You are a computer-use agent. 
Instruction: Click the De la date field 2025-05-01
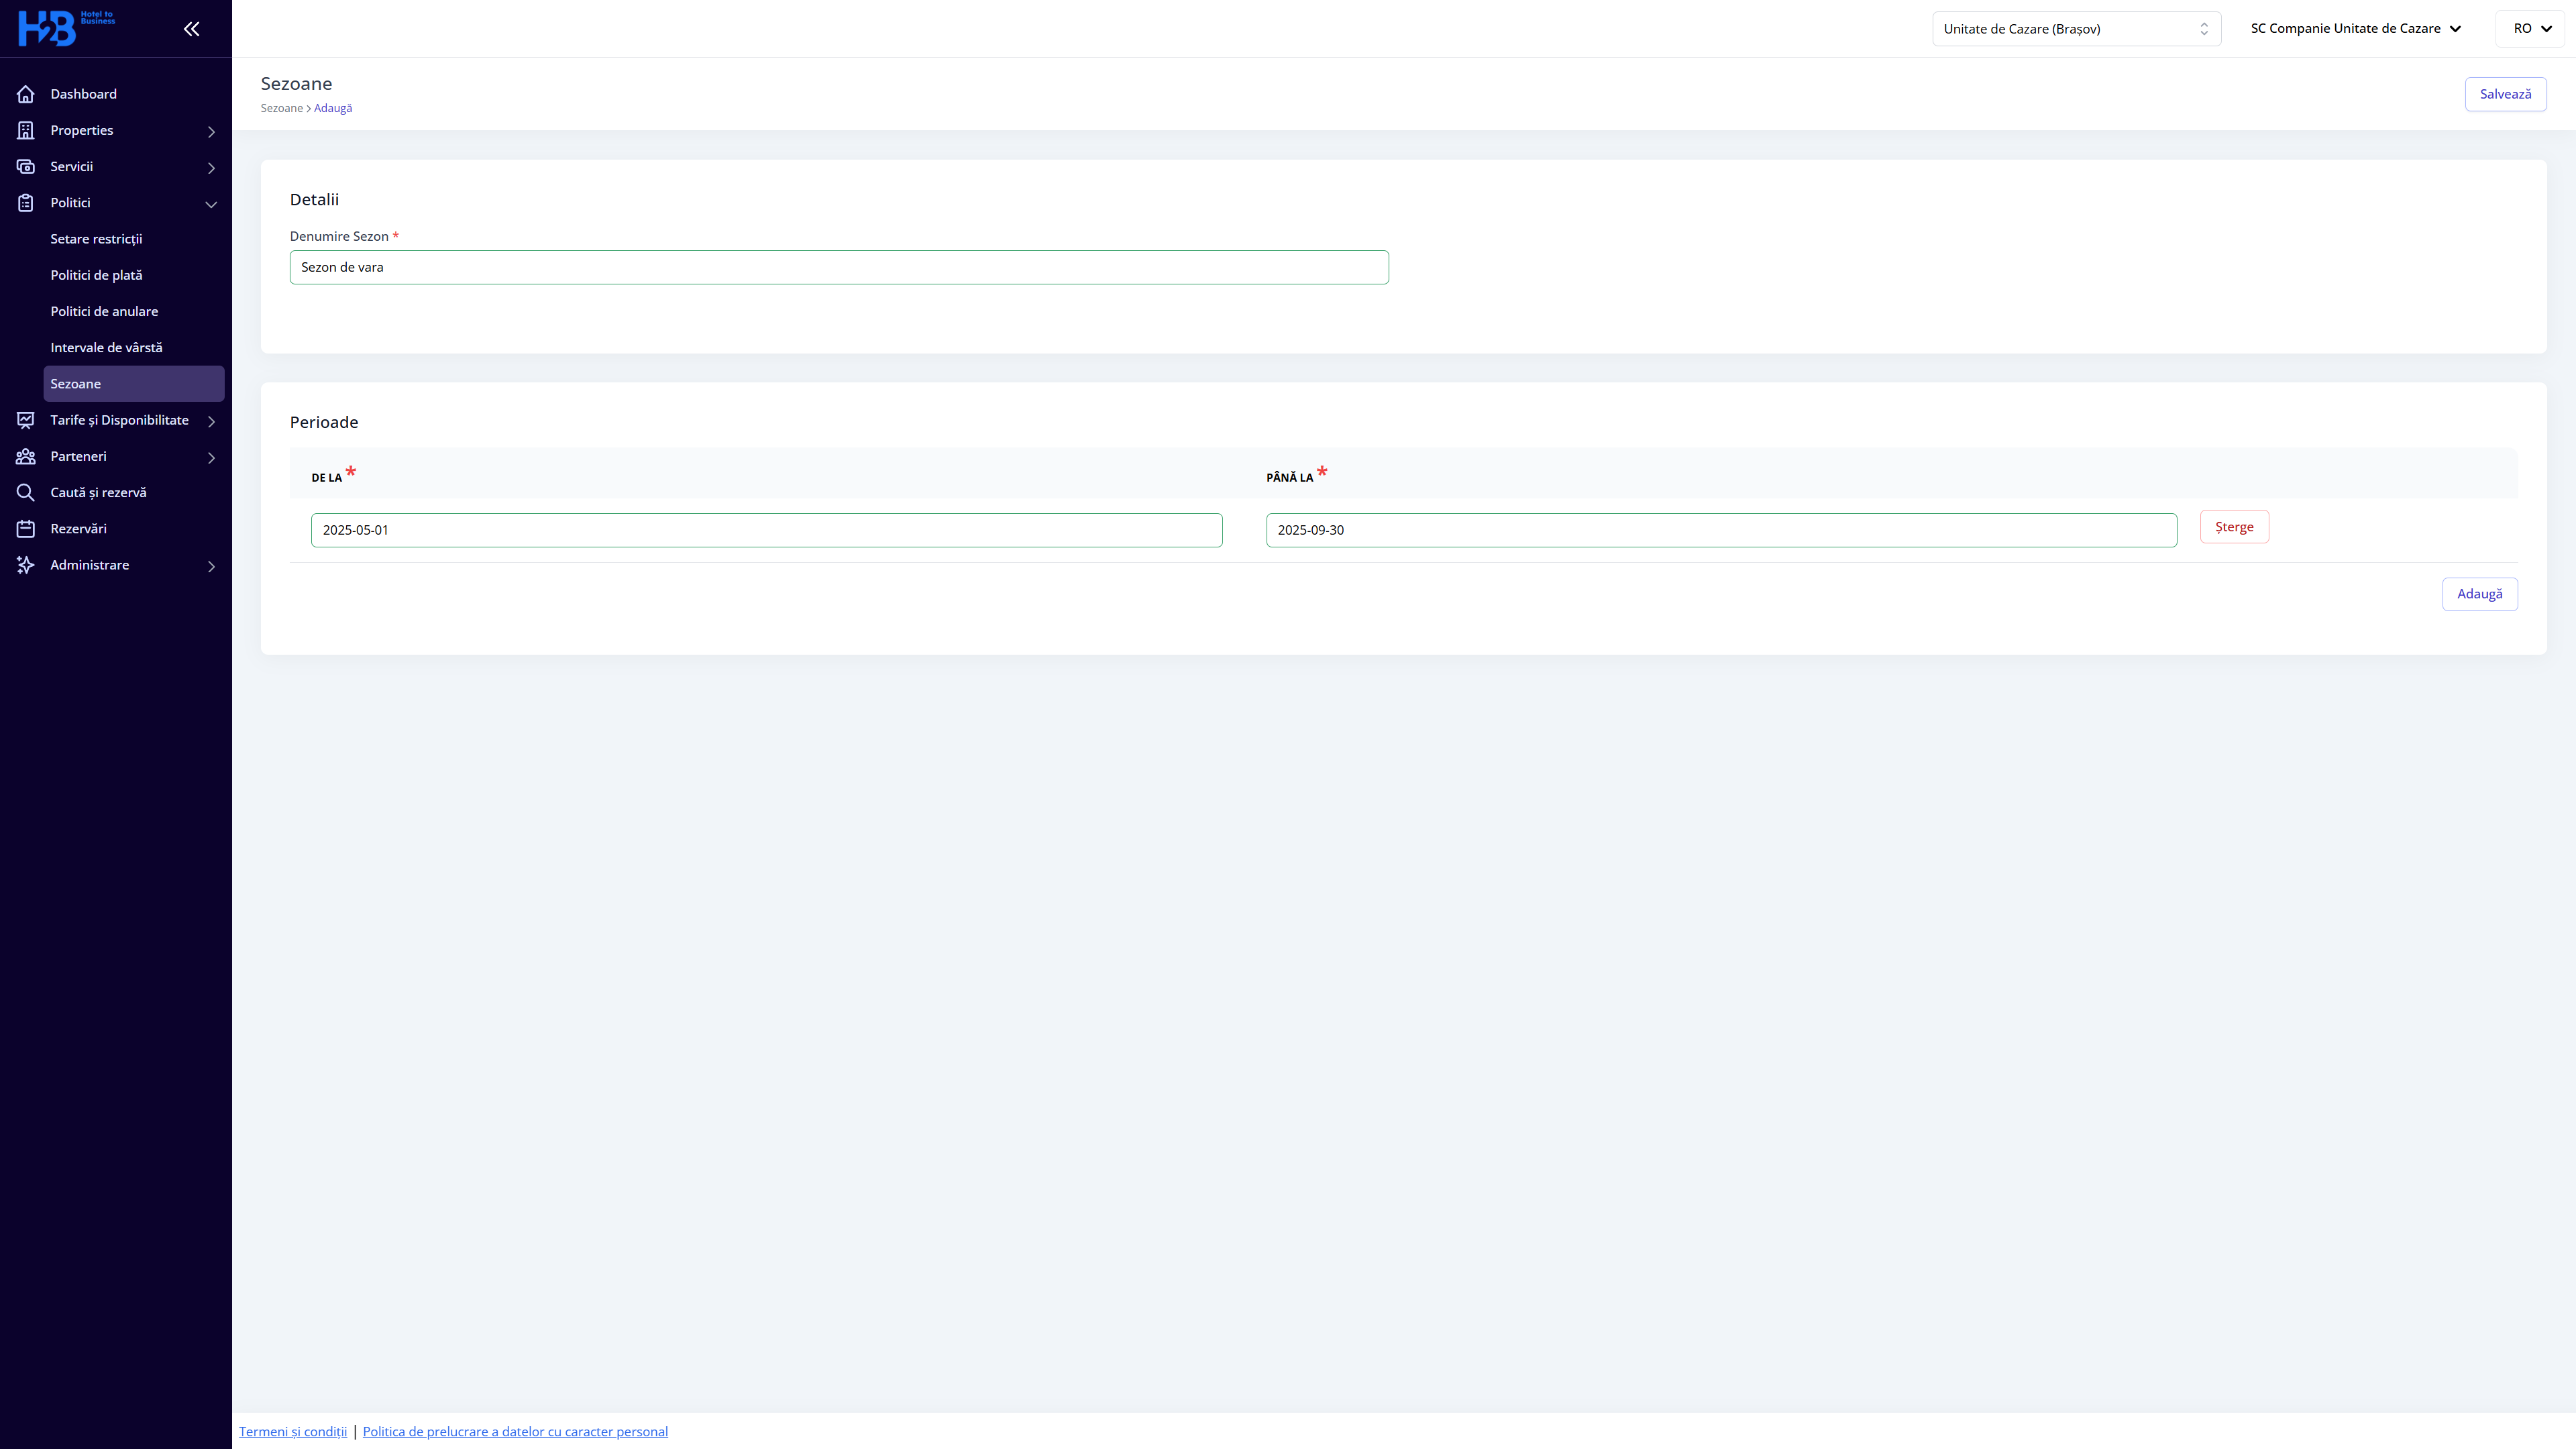766,530
